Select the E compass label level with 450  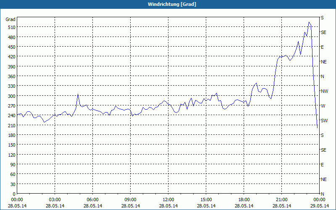322,47
